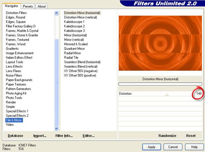Apply the filter
205x152 pixels.
click(x=151, y=147)
